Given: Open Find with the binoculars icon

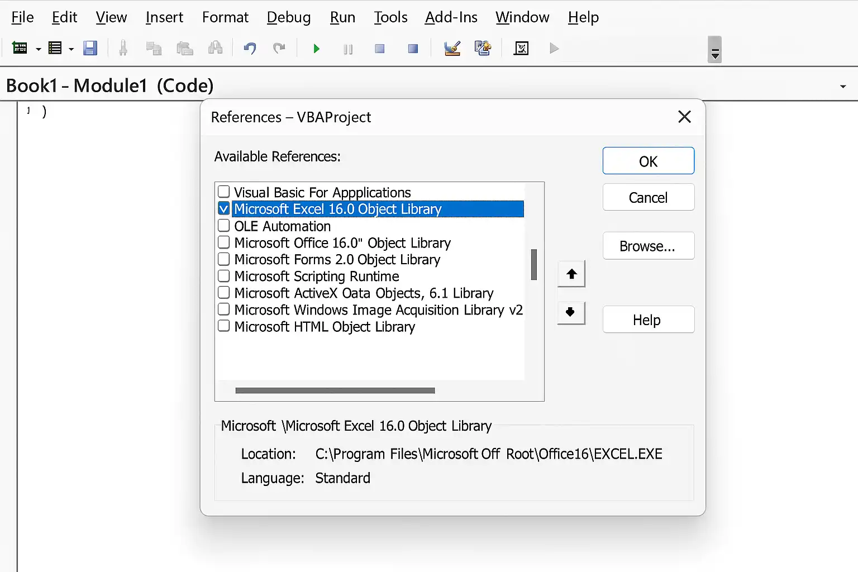Looking at the screenshot, I should point(215,49).
